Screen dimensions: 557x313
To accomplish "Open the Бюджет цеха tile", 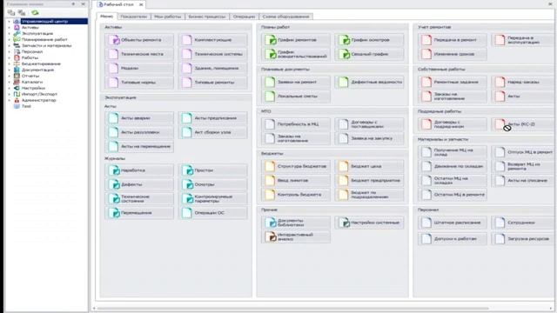I will 369,166.
